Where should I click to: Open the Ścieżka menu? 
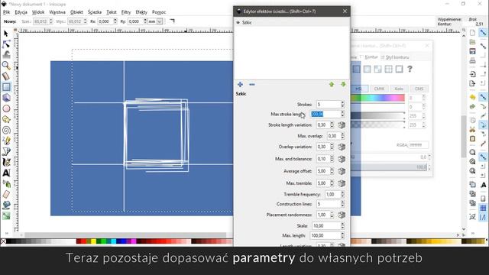tap(95, 12)
